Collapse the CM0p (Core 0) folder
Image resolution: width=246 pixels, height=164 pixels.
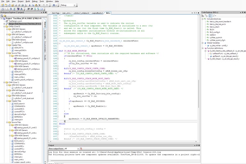4,27
